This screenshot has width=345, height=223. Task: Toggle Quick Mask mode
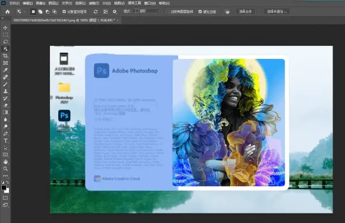click(x=5, y=198)
